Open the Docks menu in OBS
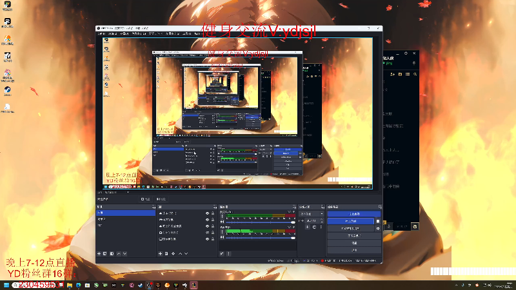The width and height of the screenshot is (516, 290). pos(139,34)
